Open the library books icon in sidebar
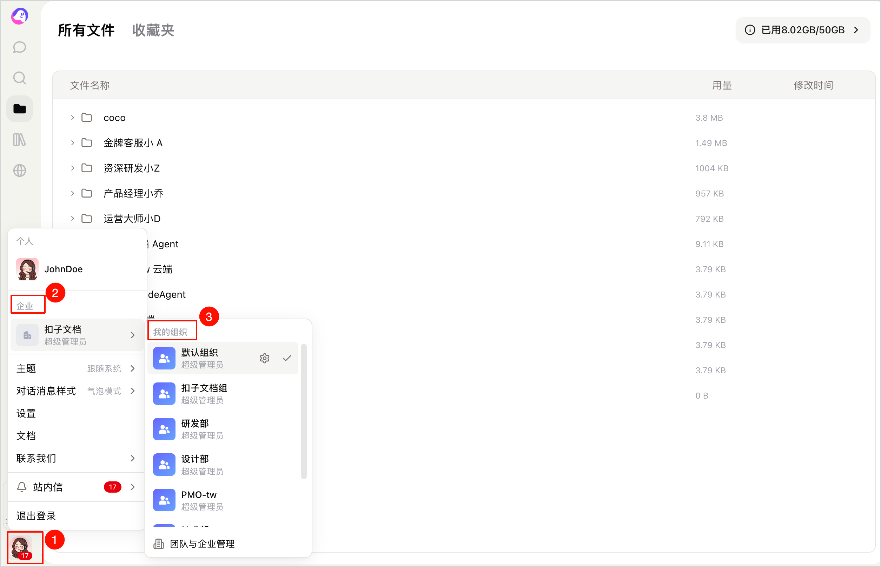Viewport: 881px width, 567px height. (x=20, y=140)
